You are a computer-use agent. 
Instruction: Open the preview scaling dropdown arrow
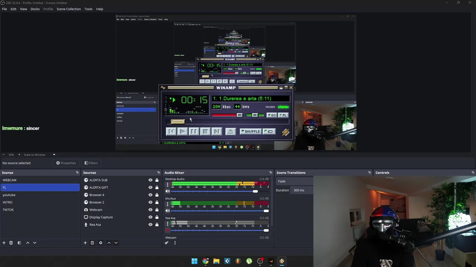(x=54, y=155)
